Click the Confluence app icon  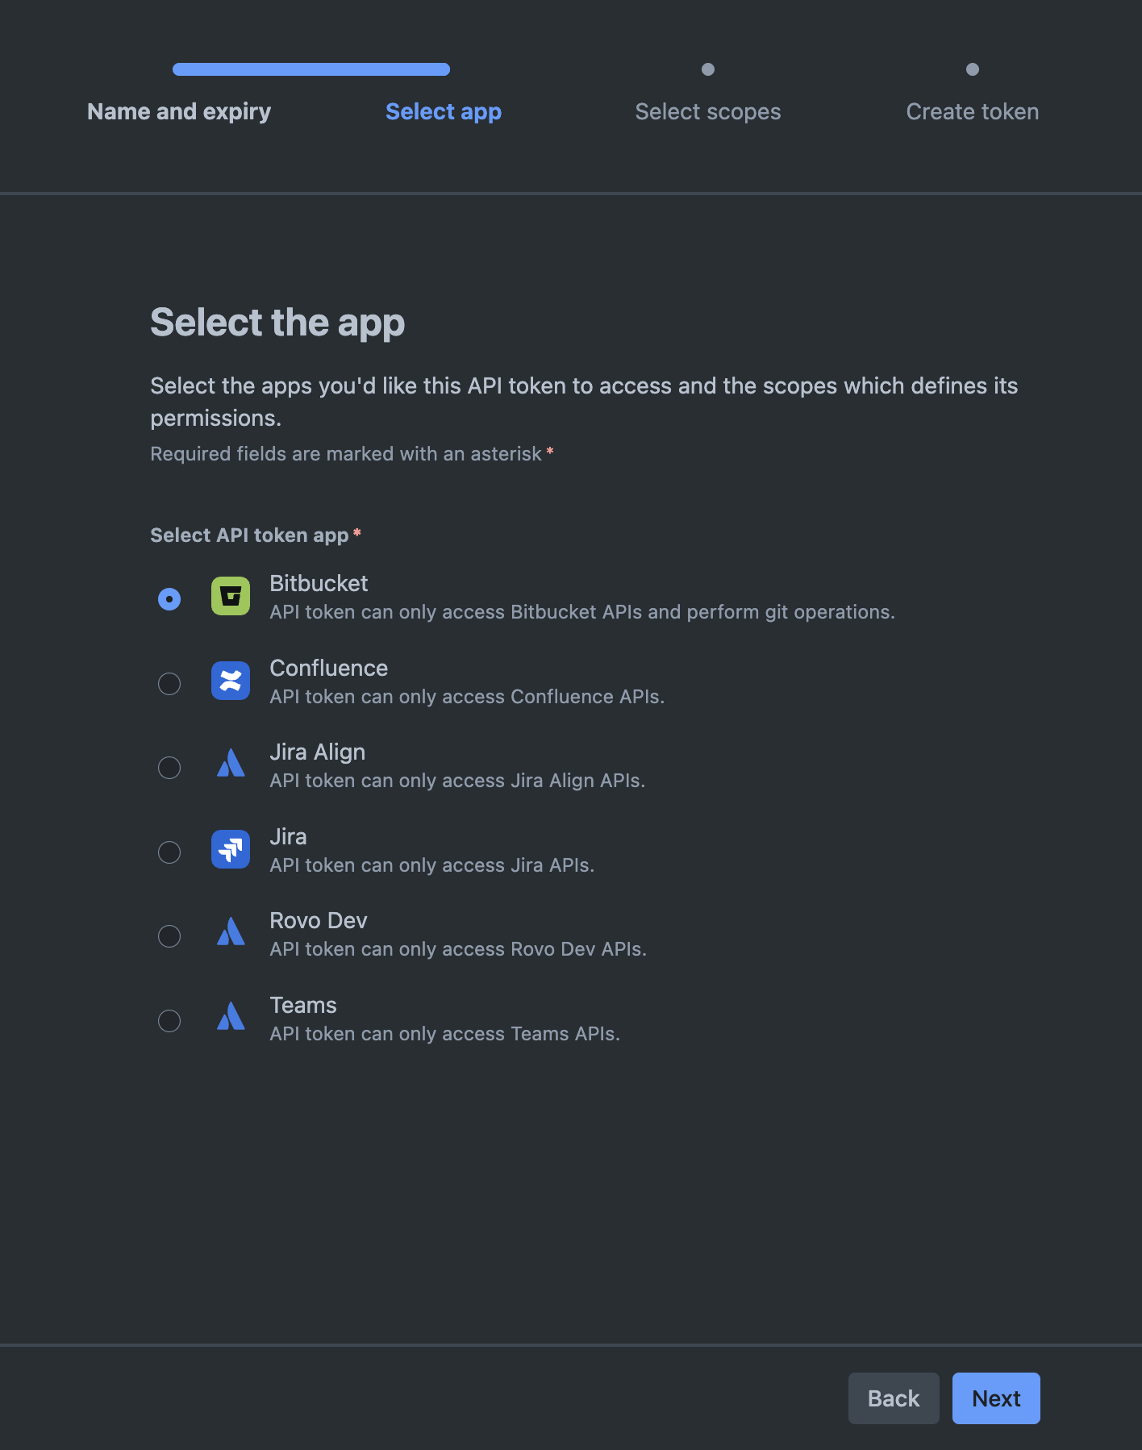point(231,681)
